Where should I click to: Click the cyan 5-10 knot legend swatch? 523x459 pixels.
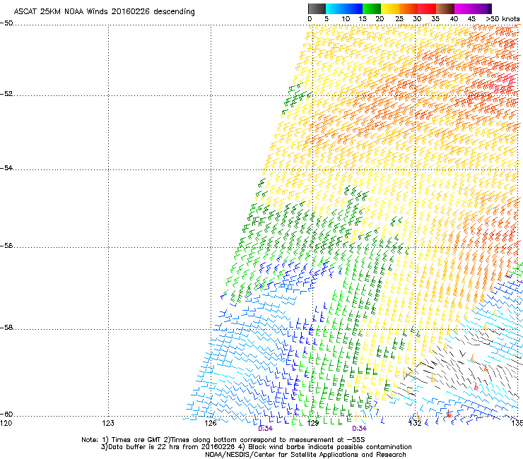[335, 8]
